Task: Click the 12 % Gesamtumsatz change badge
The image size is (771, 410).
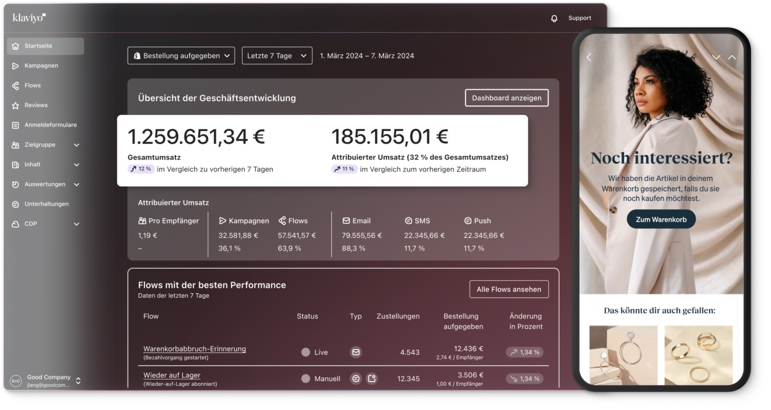Action: 141,169
